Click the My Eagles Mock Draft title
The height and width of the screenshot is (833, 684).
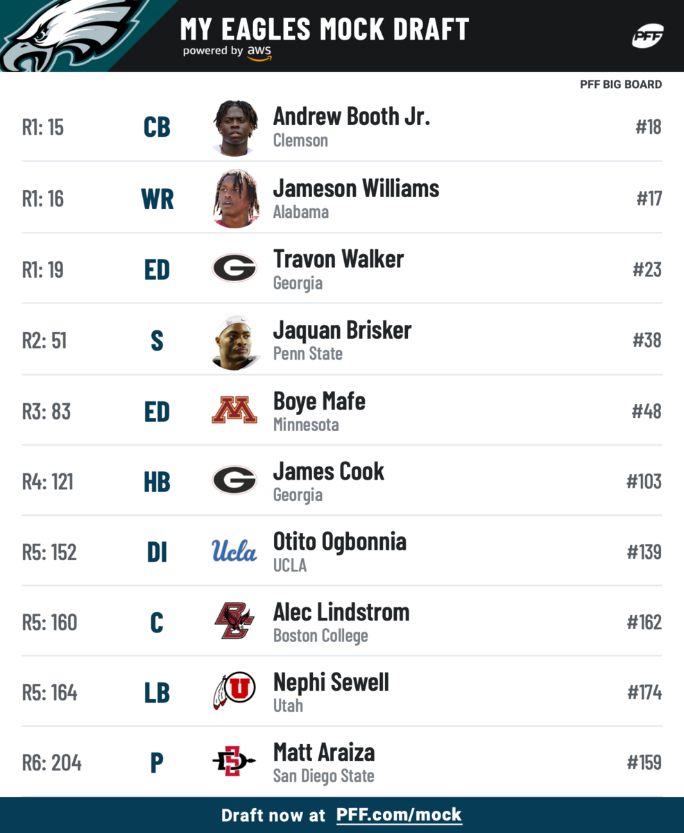pos(325,29)
